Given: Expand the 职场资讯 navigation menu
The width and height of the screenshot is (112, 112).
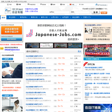Looking at the screenshot, I should click(24, 17).
